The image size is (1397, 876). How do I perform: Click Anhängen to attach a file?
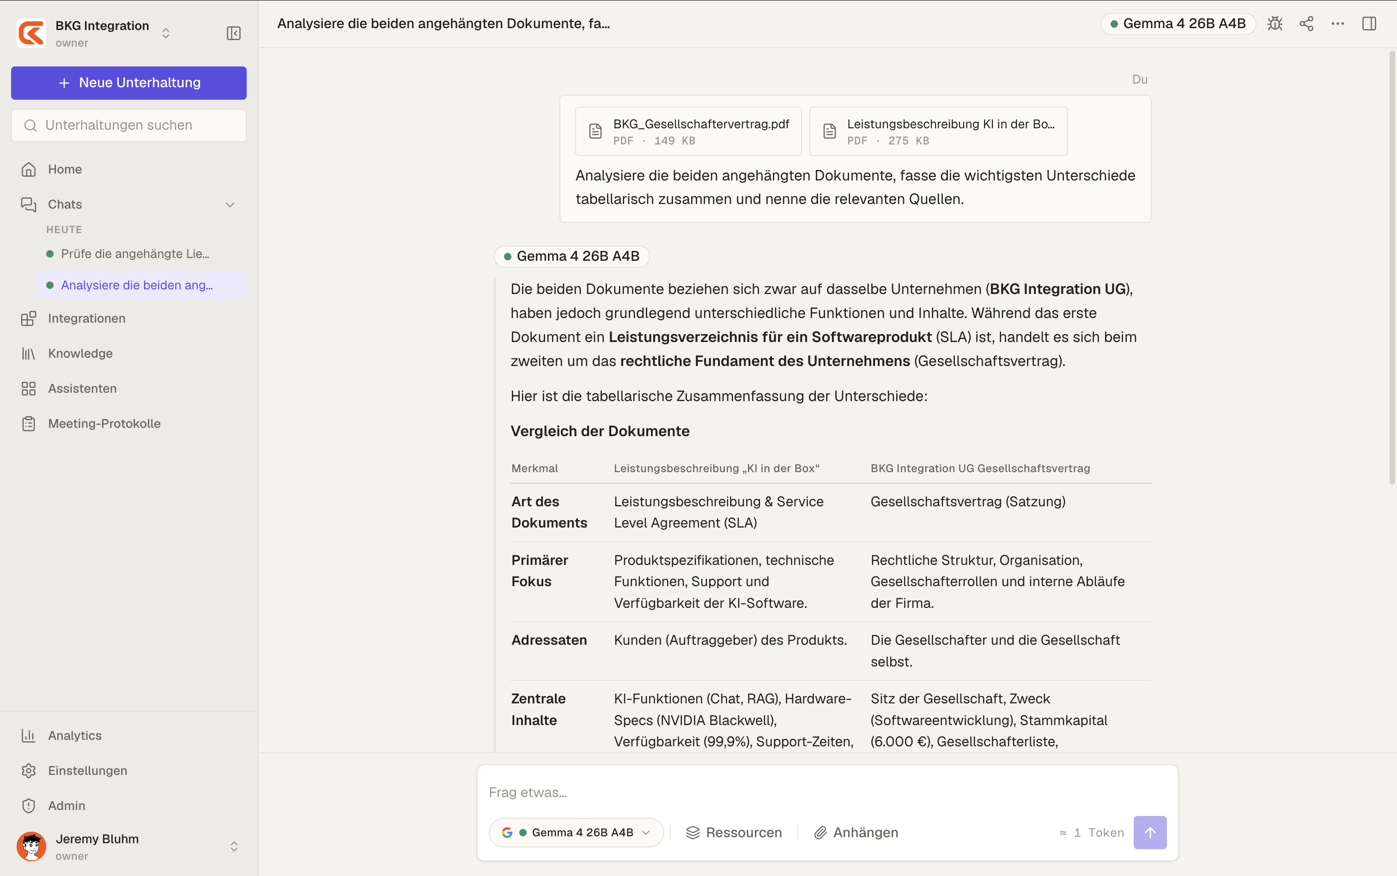coord(856,833)
